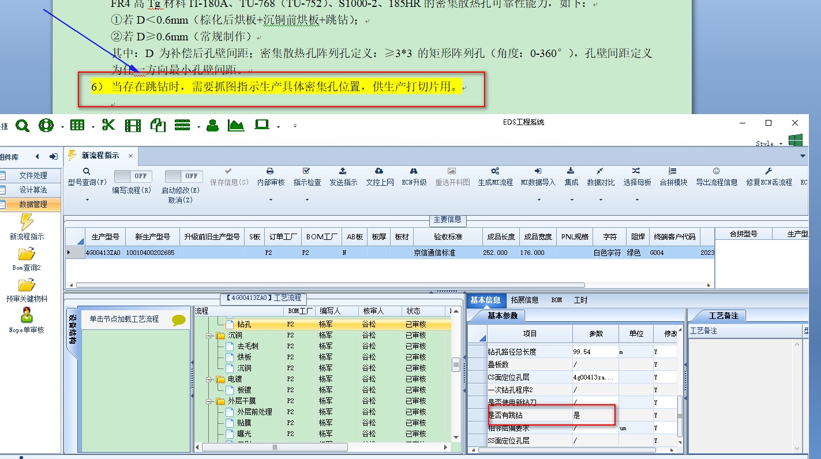The image size is (821, 459).
Task: Click the table grid icon in quick toolbar
Action: (77, 125)
